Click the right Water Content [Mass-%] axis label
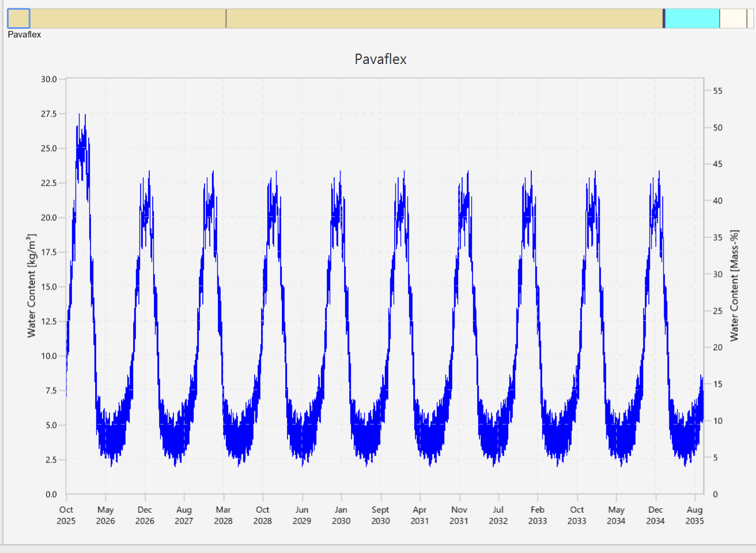Viewport: 756px width, 553px height. (734, 286)
